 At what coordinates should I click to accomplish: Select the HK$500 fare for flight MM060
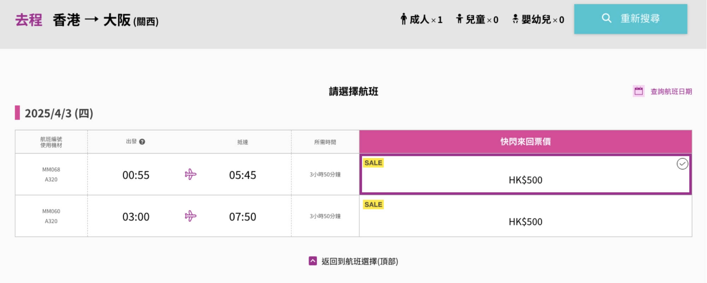click(525, 216)
